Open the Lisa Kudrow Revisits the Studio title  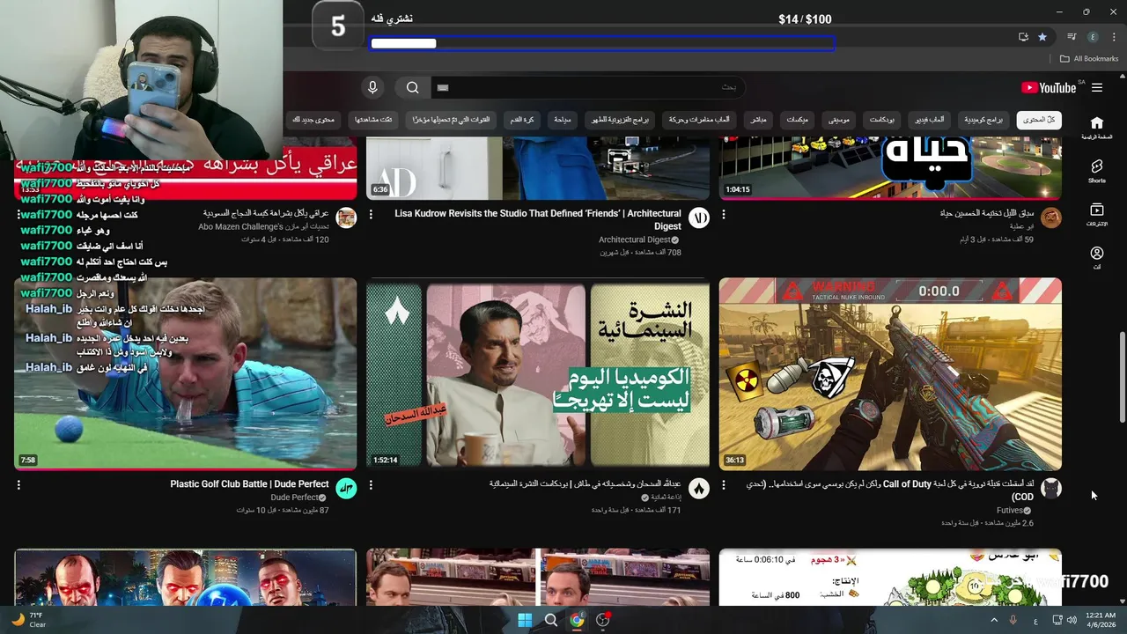click(x=538, y=219)
